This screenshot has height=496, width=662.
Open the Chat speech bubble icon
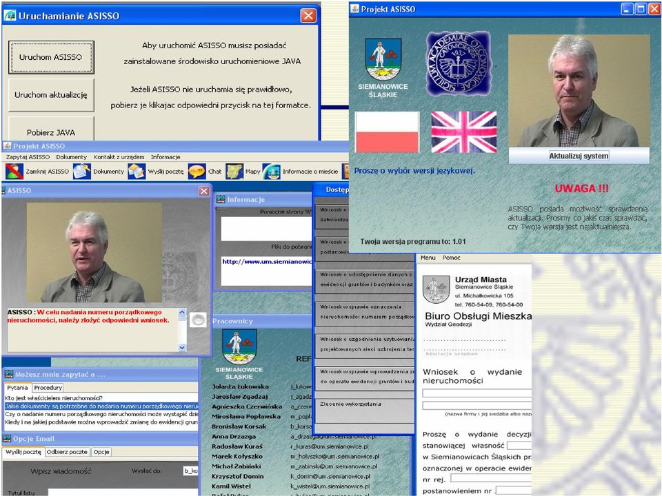197,172
